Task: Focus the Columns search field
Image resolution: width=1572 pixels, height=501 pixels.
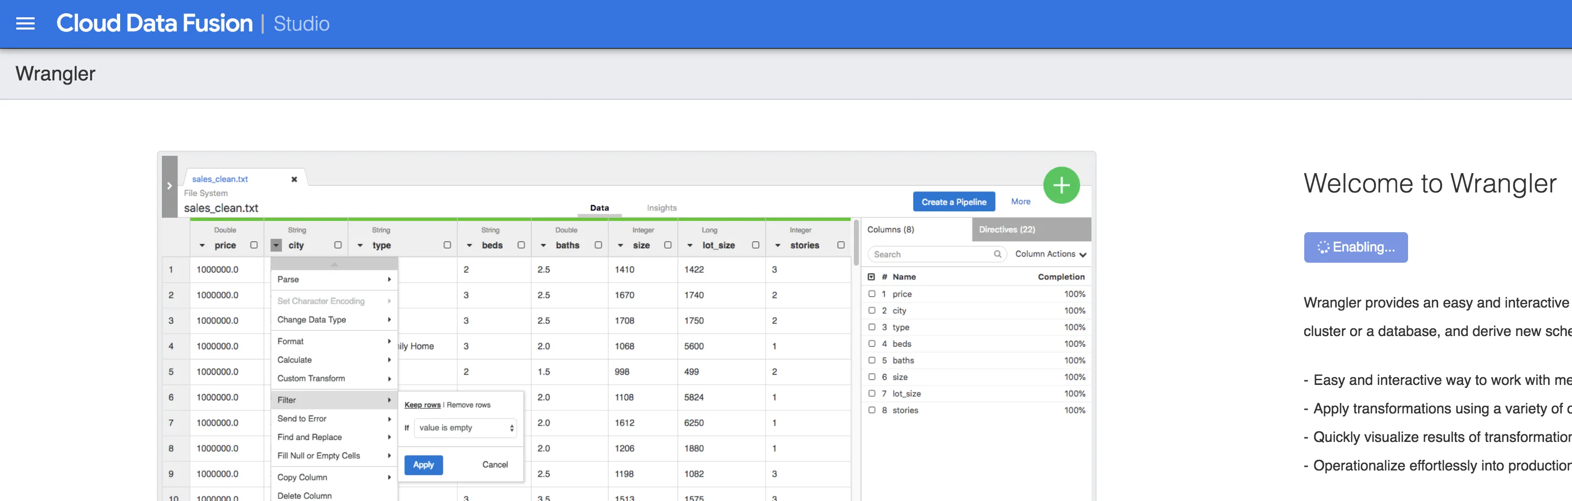Action: pos(937,255)
